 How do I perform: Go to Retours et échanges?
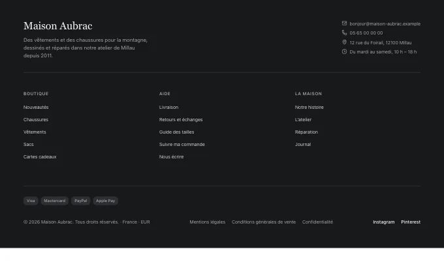click(181, 120)
